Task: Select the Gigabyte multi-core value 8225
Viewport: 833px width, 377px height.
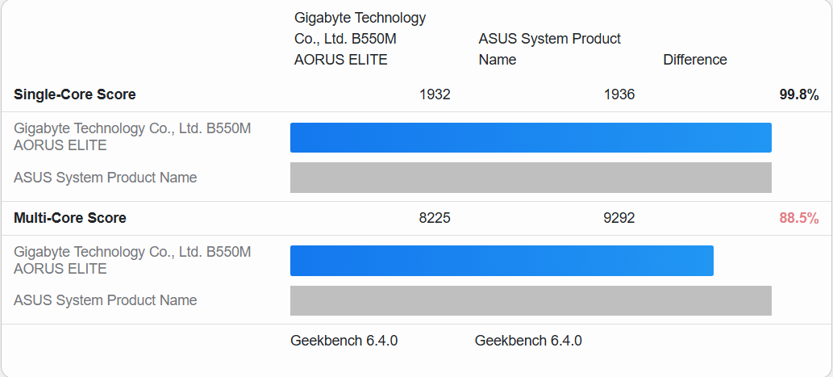Action: [x=435, y=218]
